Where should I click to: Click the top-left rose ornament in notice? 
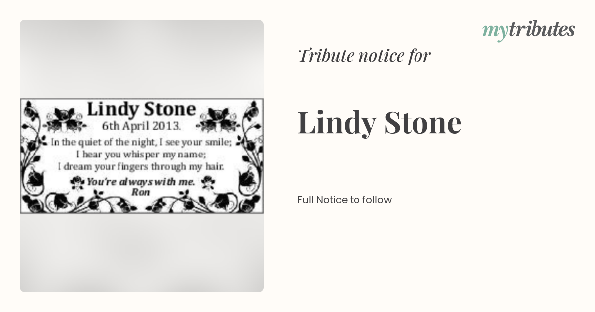64,119
